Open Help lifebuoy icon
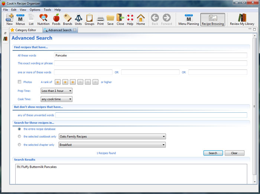The width and height of the screenshot is (260, 194). point(130,20)
